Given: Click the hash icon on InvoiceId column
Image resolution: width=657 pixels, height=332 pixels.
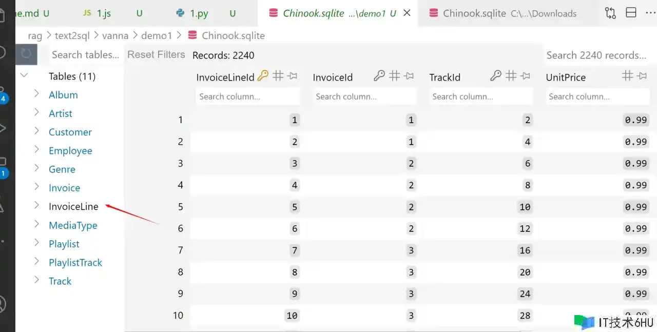Looking at the screenshot, I should tap(394, 76).
